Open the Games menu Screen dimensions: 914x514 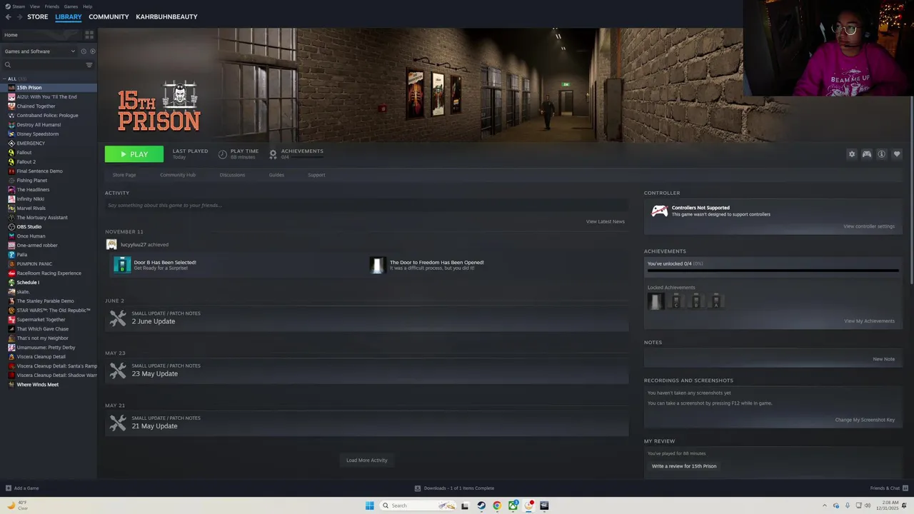[71, 6]
